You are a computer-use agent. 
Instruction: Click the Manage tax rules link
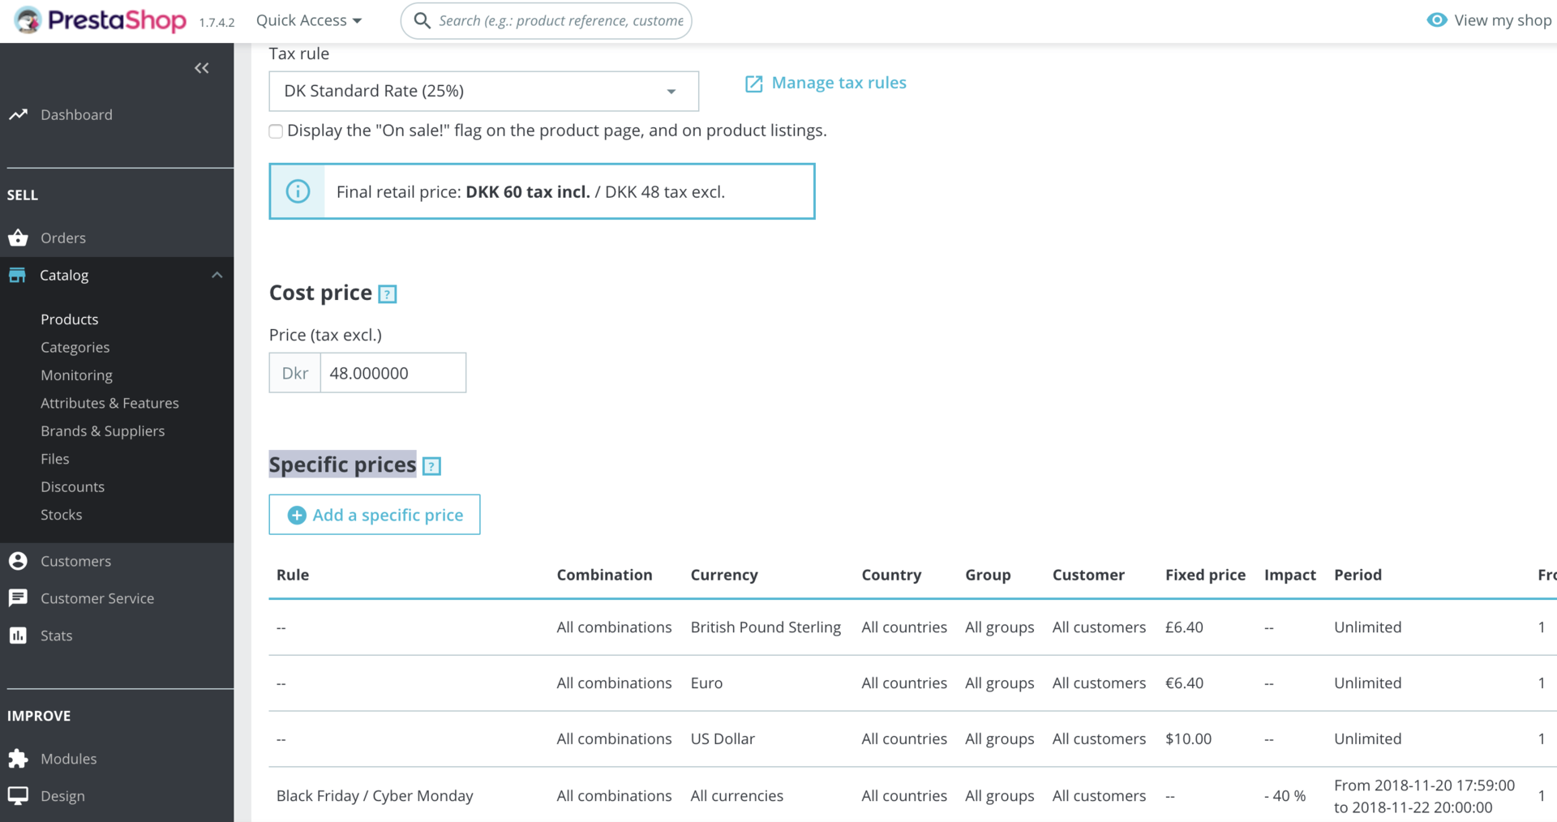[x=839, y=83]
